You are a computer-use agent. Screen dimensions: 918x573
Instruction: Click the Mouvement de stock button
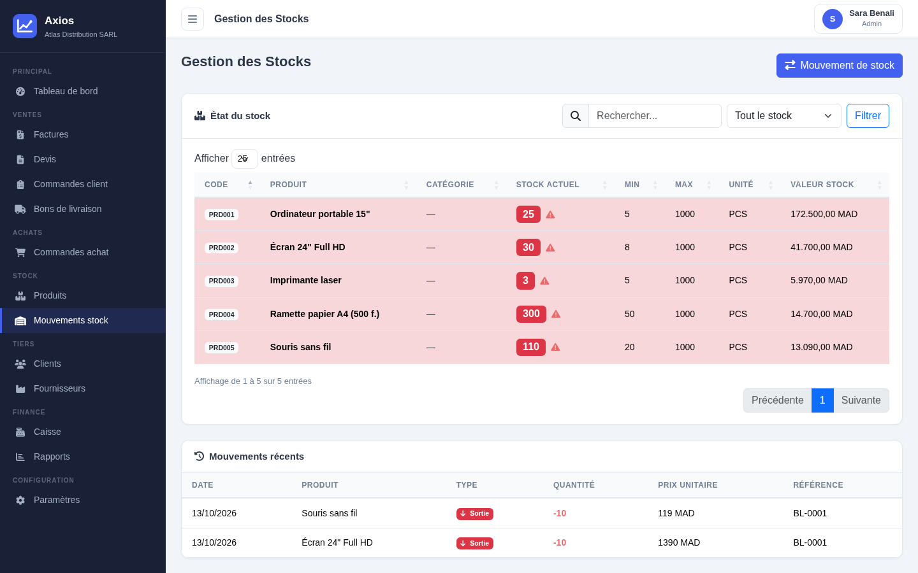click(x=840, y=66)
